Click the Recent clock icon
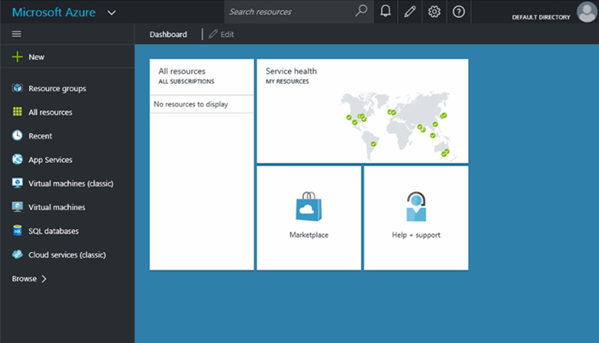 pos(17,136)
